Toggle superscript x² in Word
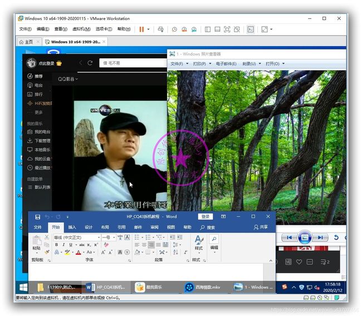Image resolution: width=362 pixels, height=316 pixels. (x=96, y=245)
